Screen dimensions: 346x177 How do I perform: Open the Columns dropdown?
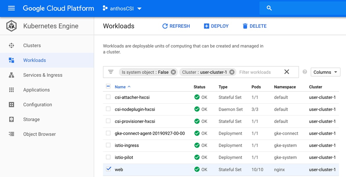coord(326,72)
